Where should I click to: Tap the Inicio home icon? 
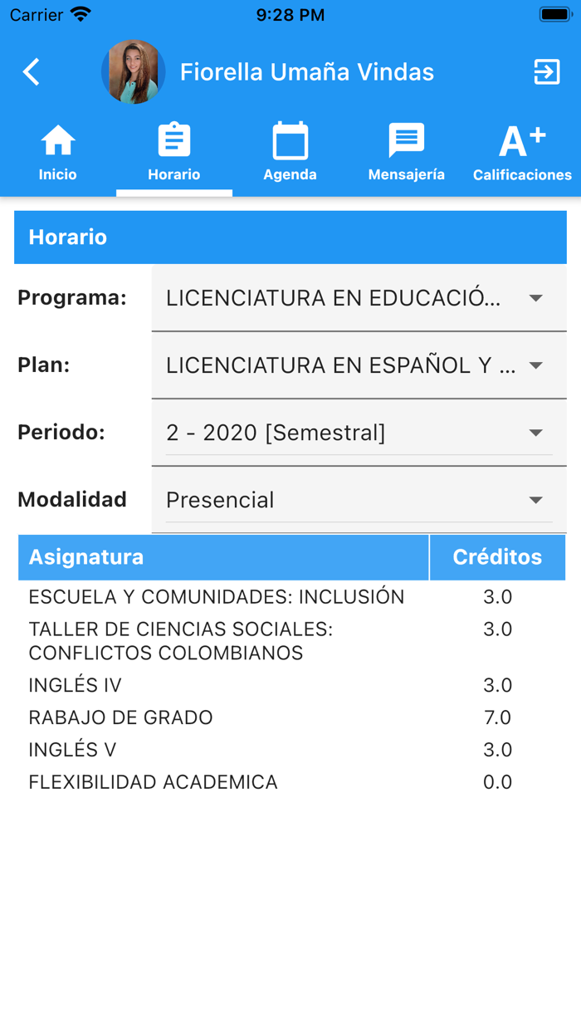[x=57, y=141]
